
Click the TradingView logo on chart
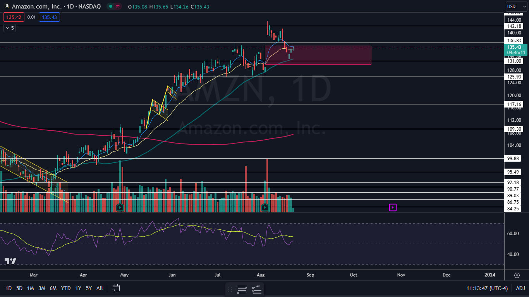tap(10, 261)
